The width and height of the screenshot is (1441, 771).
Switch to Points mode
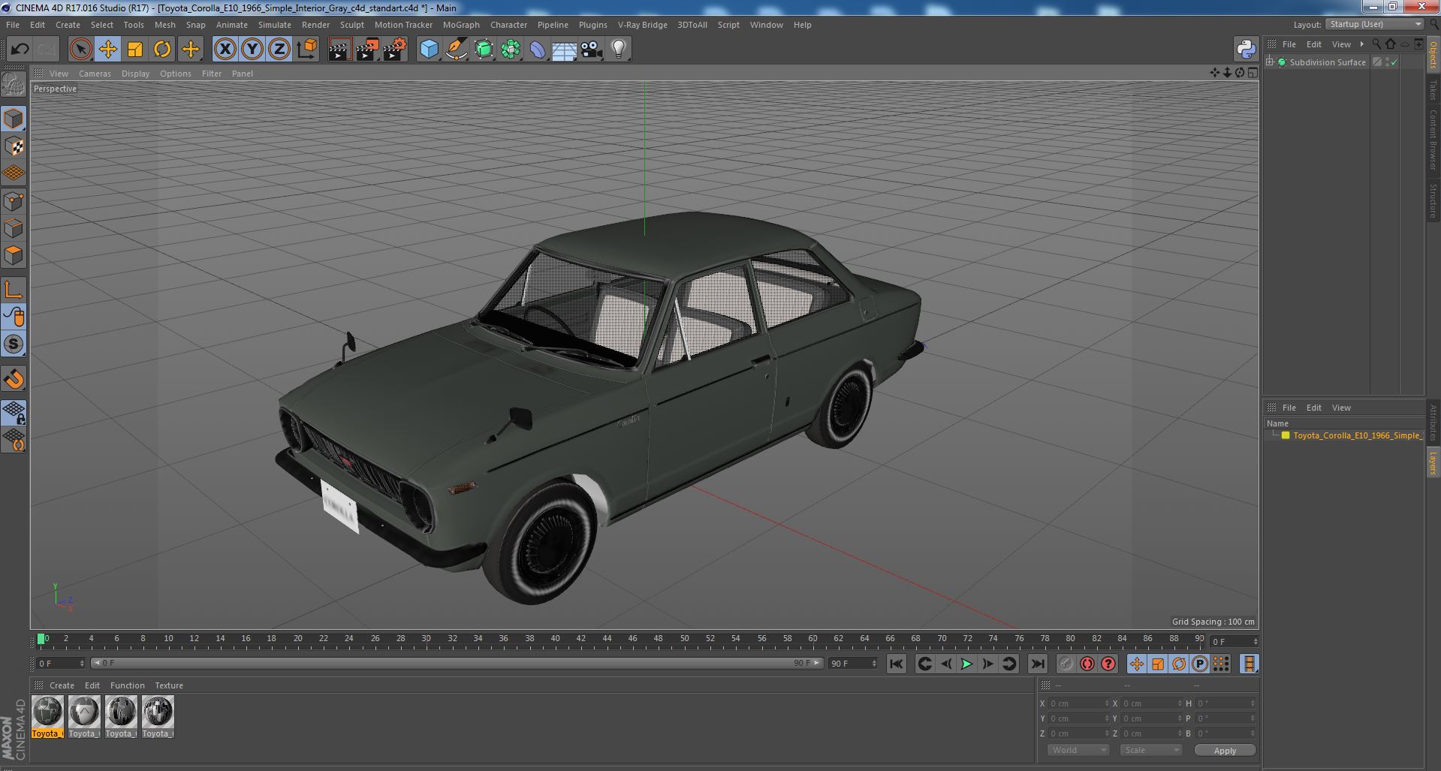coord(14,201)
